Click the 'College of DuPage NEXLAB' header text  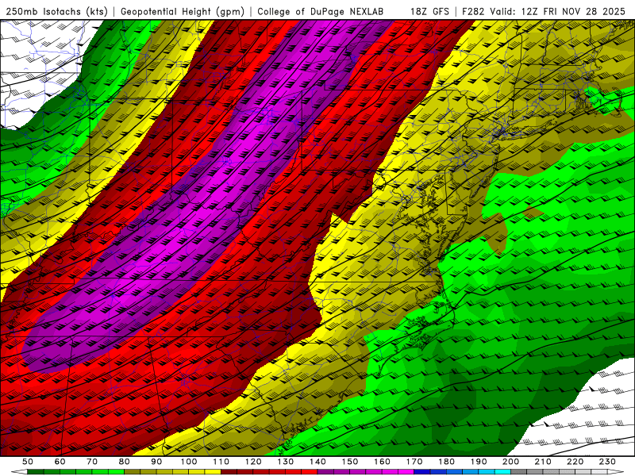click(x=321, y=11)
